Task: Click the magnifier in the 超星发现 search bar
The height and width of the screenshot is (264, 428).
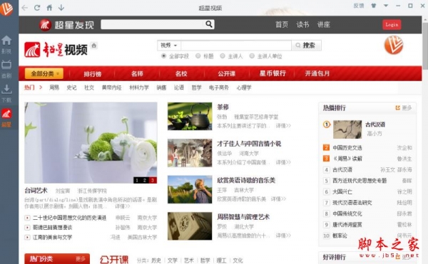Action: (x=209, y=24)
